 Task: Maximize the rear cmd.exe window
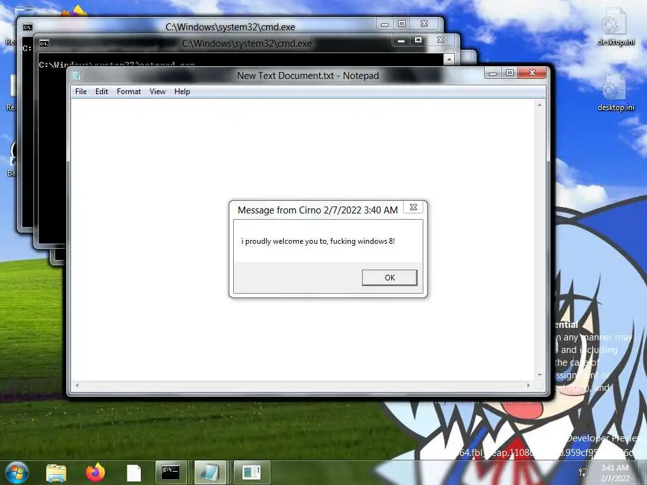coord(401,23)
